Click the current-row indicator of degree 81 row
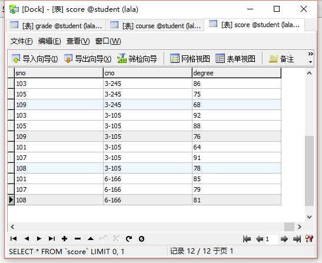Image resolution: width=322 pixels, height=263 pixels. 11,200
